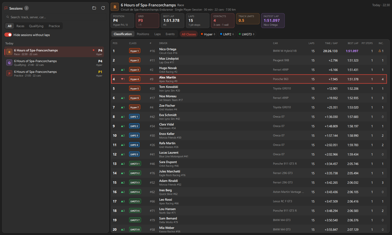392x235 pixels.
Task: Select driver Max Lindqvist row
Action: click(249, 60)
